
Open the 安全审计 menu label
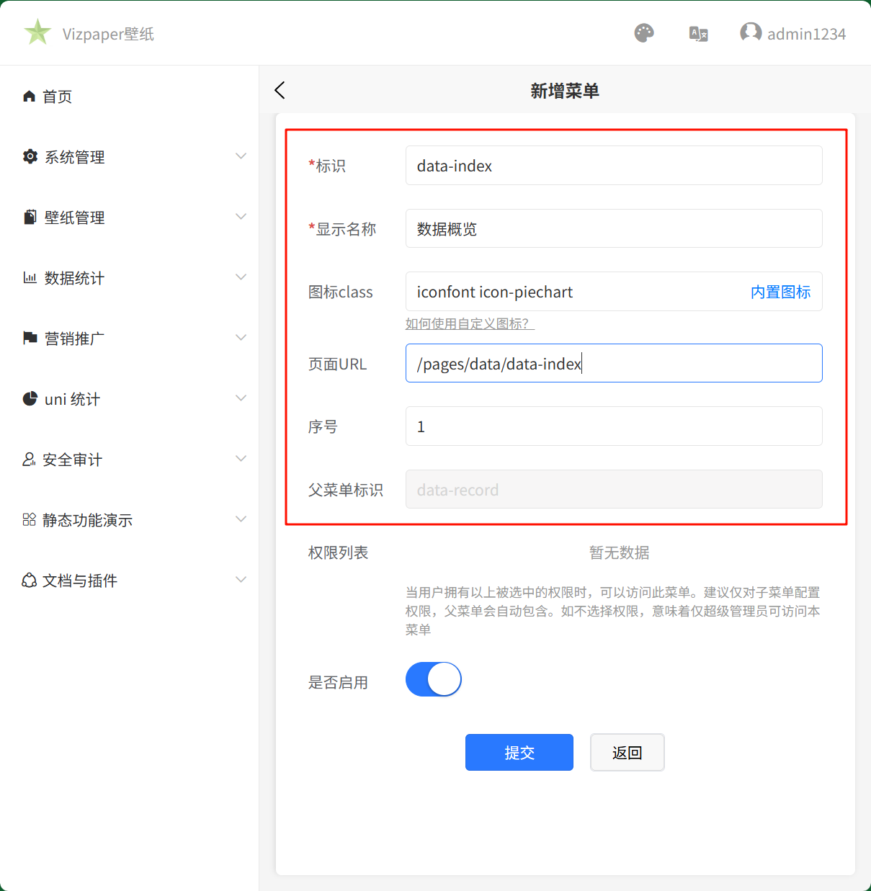tap(73, 460)
